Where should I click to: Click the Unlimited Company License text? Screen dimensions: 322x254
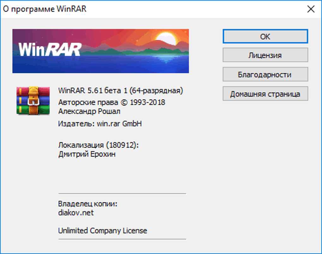(x=103, y=231)
